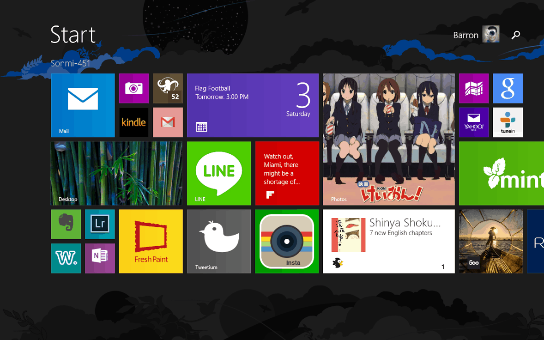Launch the Tweetium tile
This screenshot has width=544, height=340.
click(x=218, y=241)
